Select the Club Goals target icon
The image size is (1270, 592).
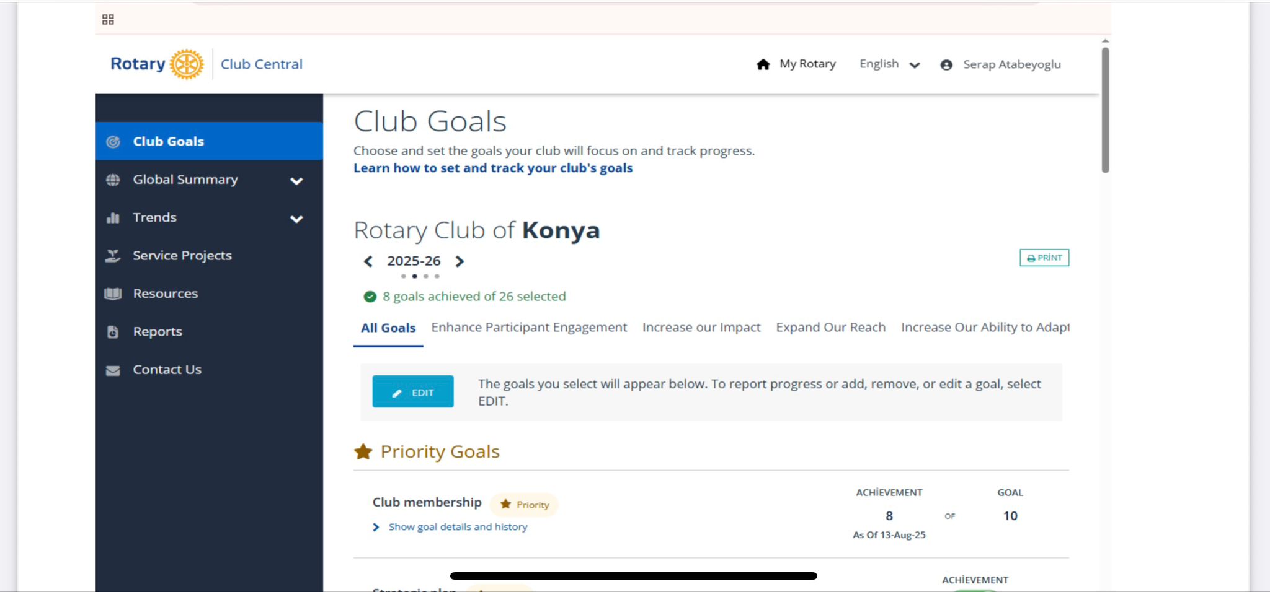[113, 142]
